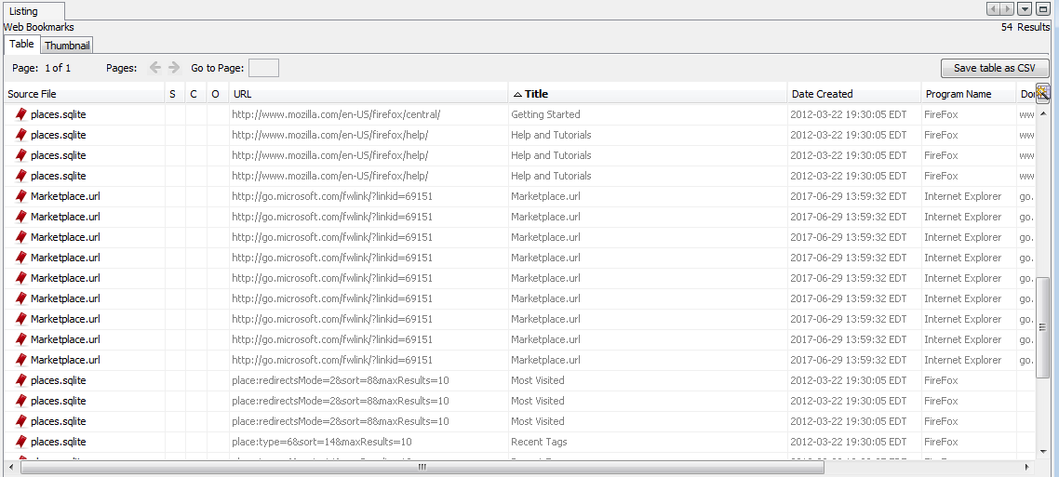This screenshot has width=1059, height=477.
Task: Click the column chooser wand icon
Action: tap(1042, 93)
